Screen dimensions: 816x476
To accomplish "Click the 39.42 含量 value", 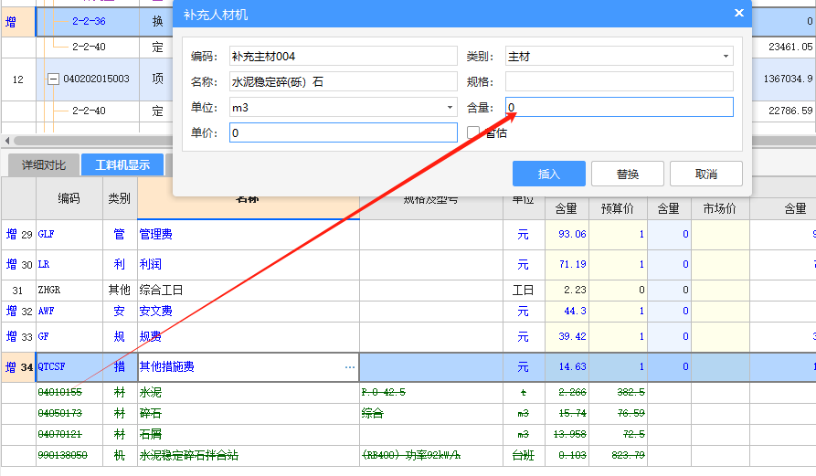I will click(567, 336).
